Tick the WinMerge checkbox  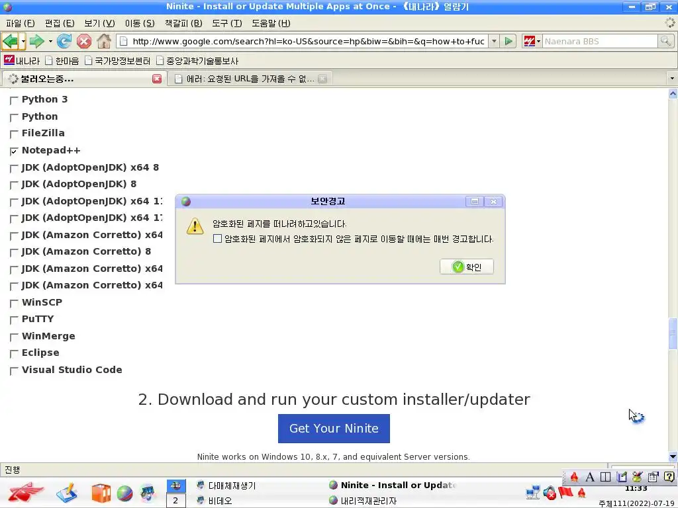[x=14, y=337]
